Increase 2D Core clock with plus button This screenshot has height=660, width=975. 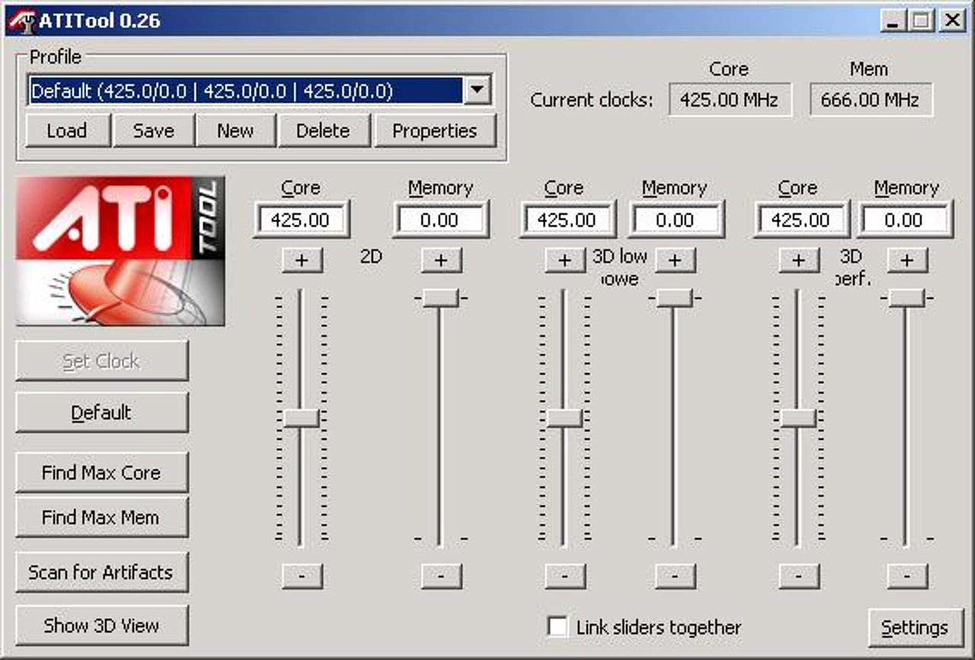click(x=302, y=260)
